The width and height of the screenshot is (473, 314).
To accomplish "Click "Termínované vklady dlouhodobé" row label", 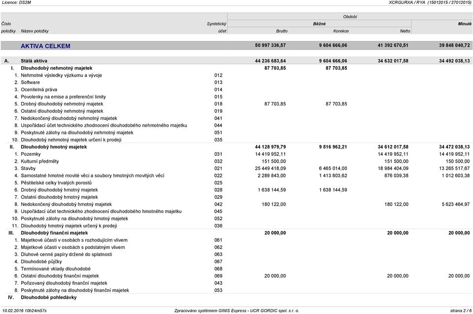I will pyautogui.click(x=56, y=269).
